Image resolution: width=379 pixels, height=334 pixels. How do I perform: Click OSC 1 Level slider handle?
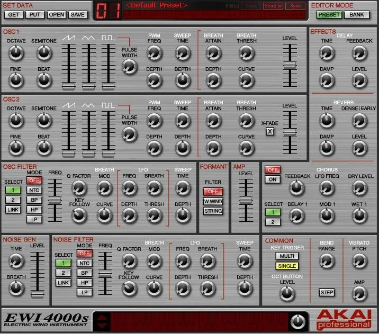pos(290,65)
